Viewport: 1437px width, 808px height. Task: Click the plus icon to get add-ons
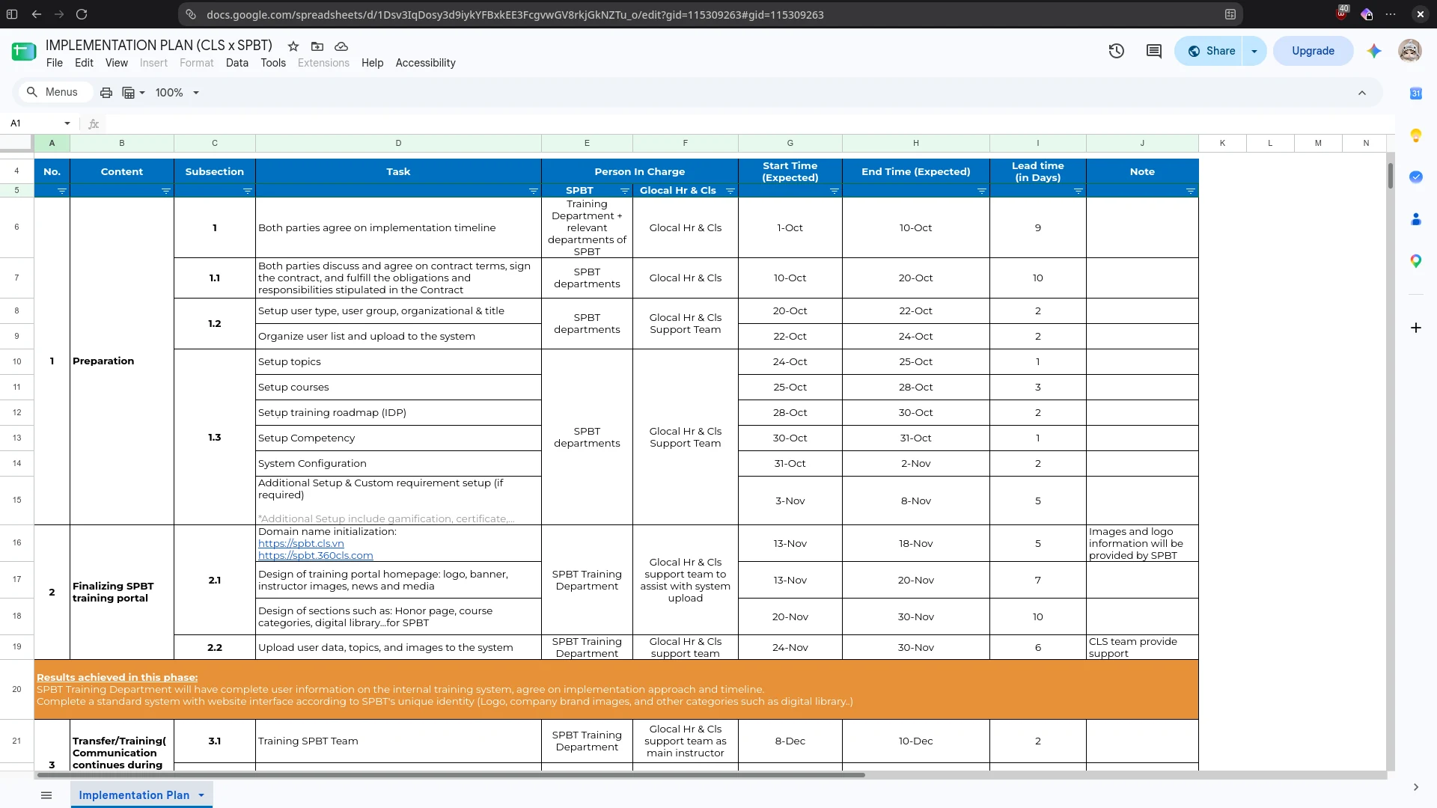tap(1416, 328)
